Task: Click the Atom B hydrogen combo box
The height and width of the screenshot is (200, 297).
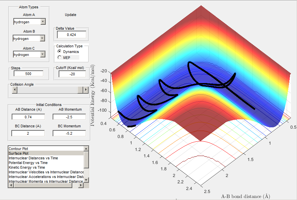Action: (29, 38)
